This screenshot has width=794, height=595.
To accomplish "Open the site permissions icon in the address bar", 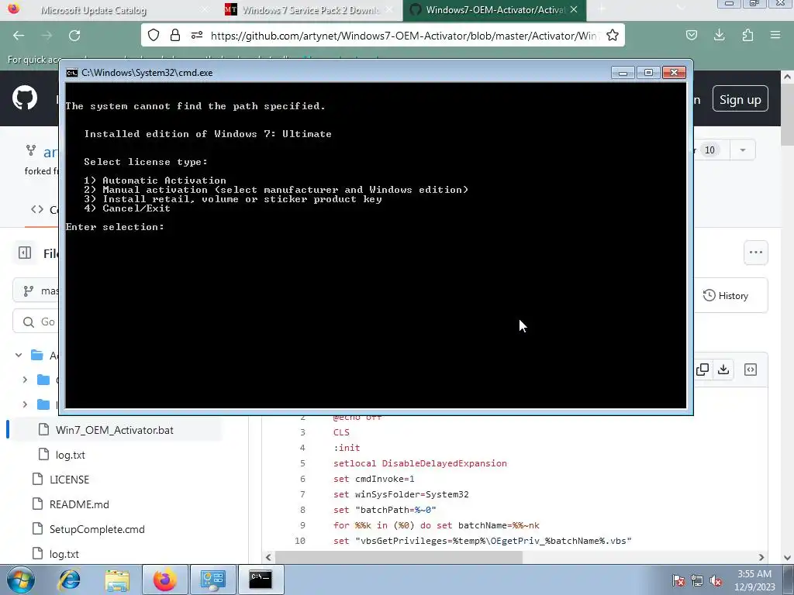I will click(x=197, y=35).
